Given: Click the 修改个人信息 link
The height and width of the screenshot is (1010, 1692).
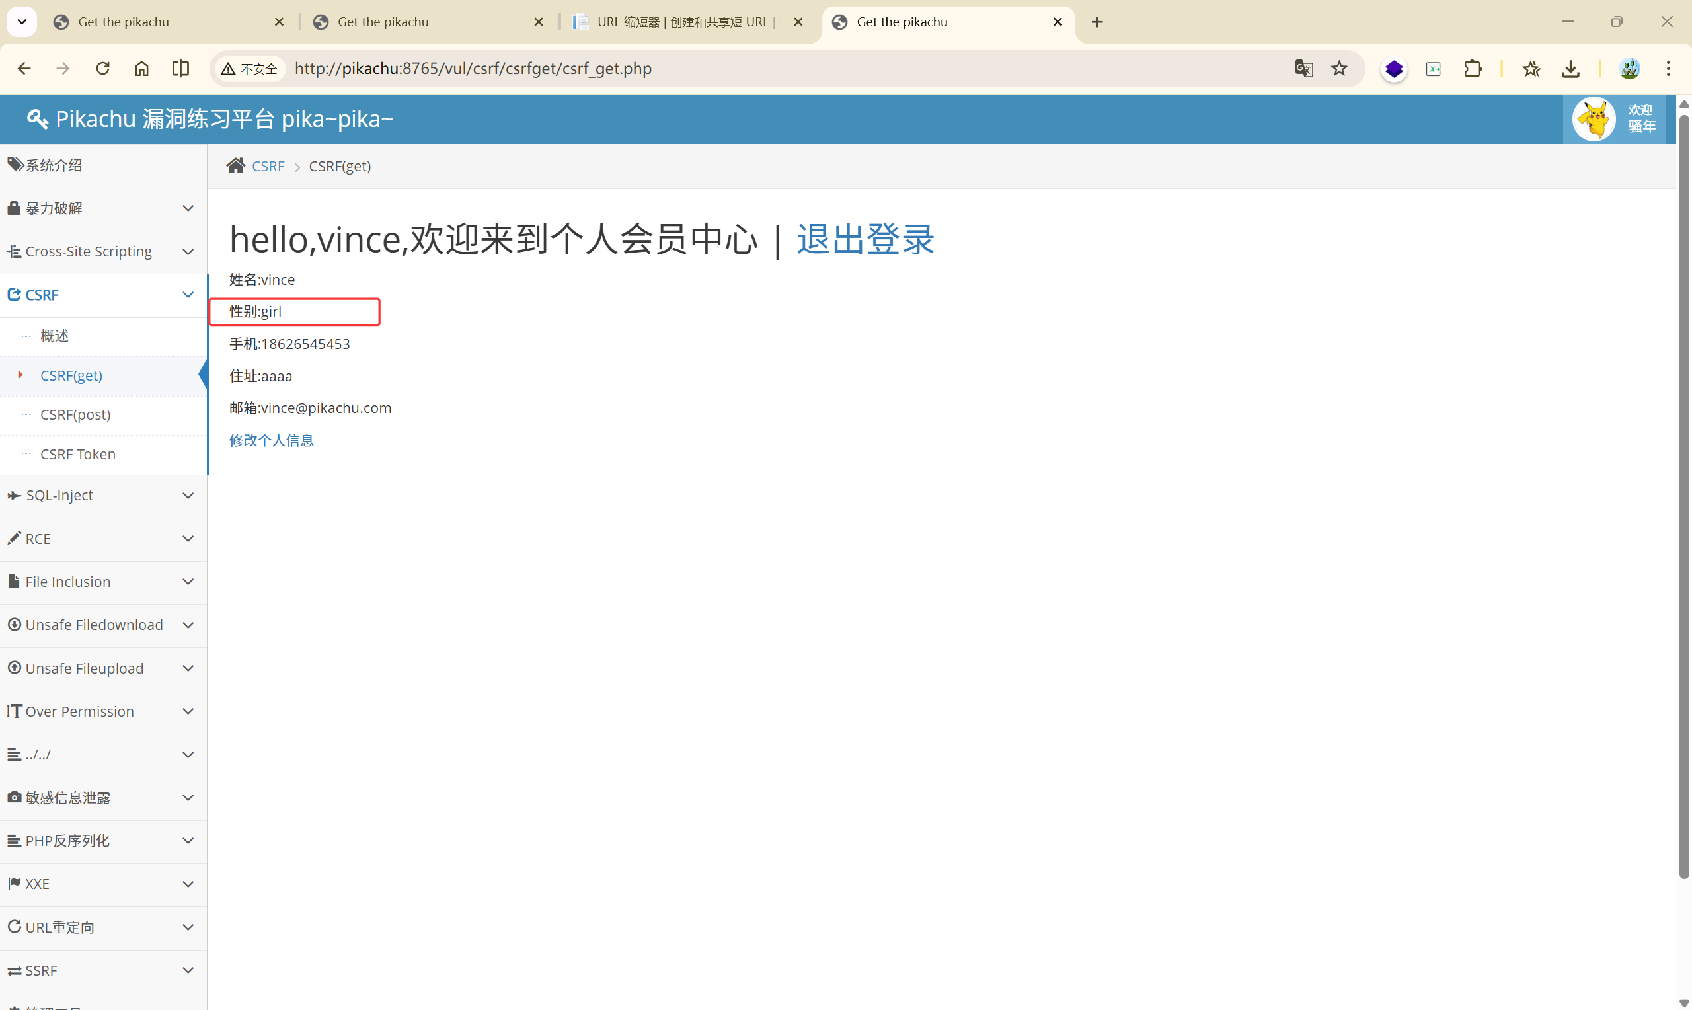Looking at the screenshot, I should click(x=272, y=440).
